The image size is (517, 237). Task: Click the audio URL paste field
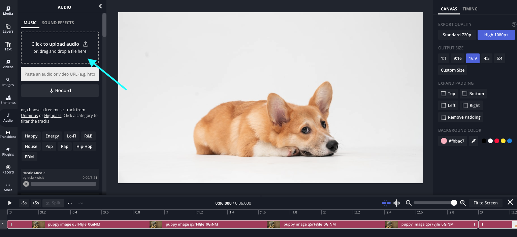pyautogui.click(x=60, y=74)
